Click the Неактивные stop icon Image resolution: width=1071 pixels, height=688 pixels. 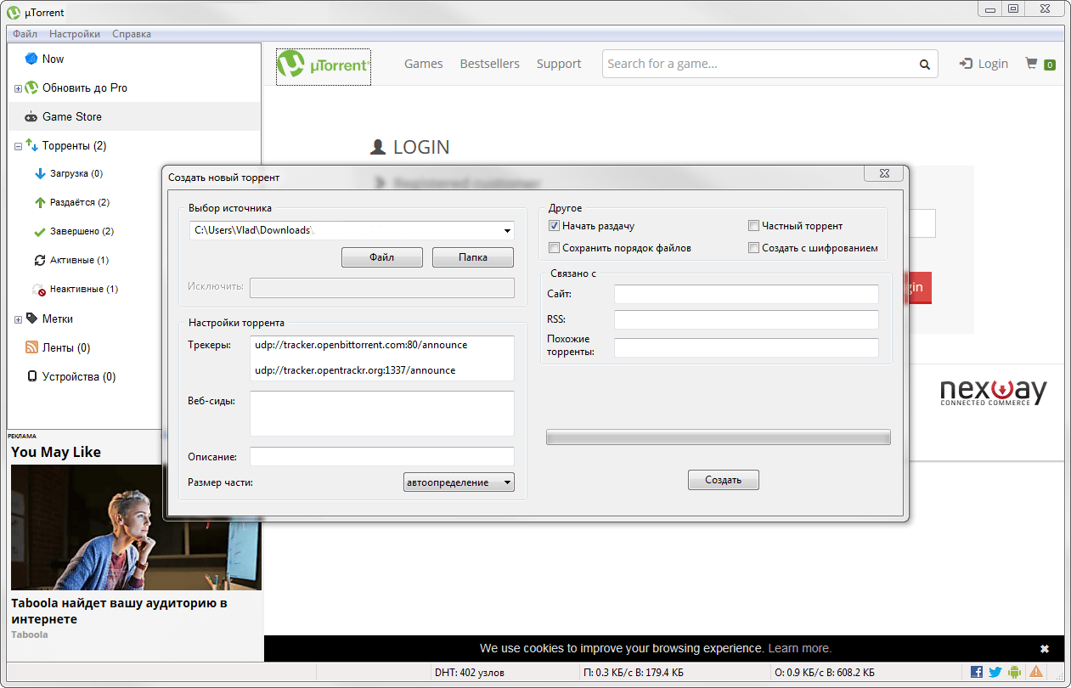(x=39, y=290)
